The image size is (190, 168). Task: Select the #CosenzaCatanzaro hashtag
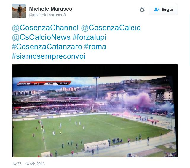tap(47, 47)
